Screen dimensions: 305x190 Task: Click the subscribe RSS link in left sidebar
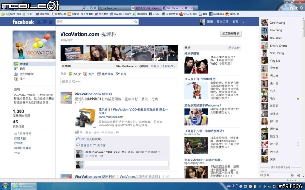[20, 138]
